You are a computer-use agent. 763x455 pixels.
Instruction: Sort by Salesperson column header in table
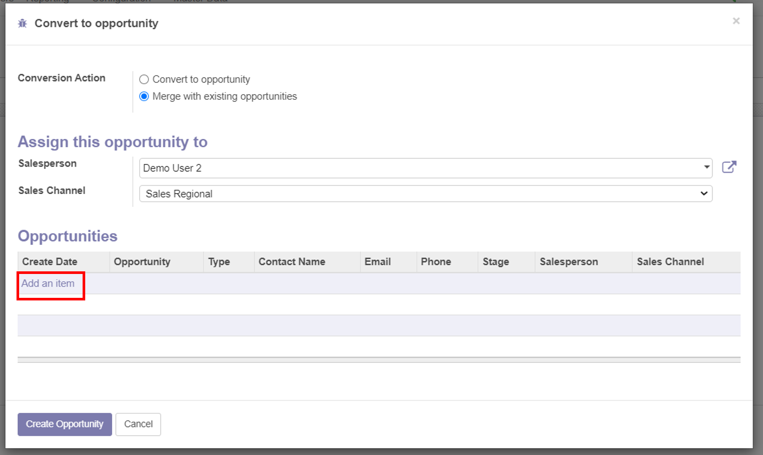pyautogui.click(x=583, y=262)
